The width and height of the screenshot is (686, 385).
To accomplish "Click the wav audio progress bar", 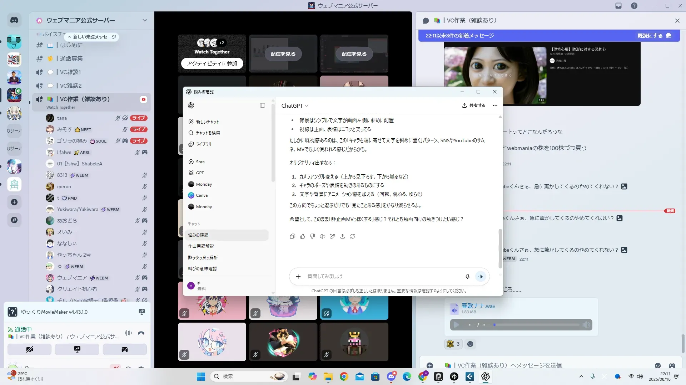I will tap(537, 325).
